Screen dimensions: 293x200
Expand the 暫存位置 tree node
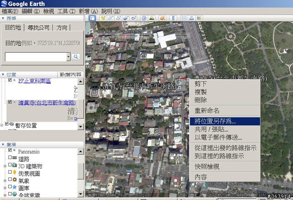2,125
